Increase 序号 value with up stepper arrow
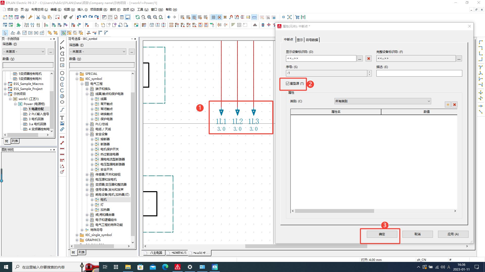This screenshot has width=485, height=272. click(369, 72)
